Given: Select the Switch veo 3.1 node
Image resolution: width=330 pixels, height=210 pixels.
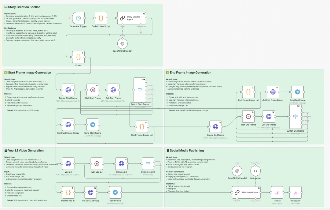Looking at the screenshot, I should [x=148, y=164].
